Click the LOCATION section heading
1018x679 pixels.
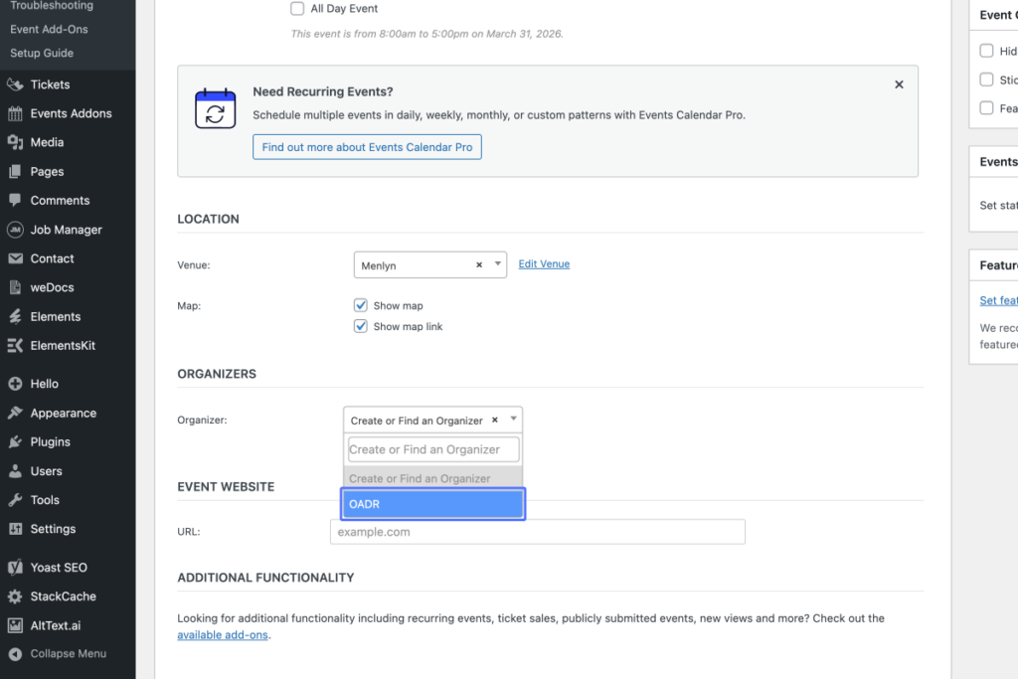click(208, 219)
